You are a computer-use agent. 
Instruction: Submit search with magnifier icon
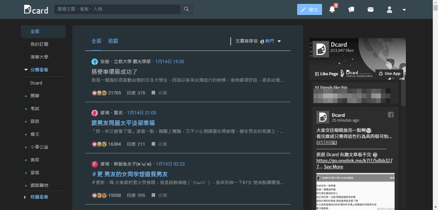tap(186, 9)
